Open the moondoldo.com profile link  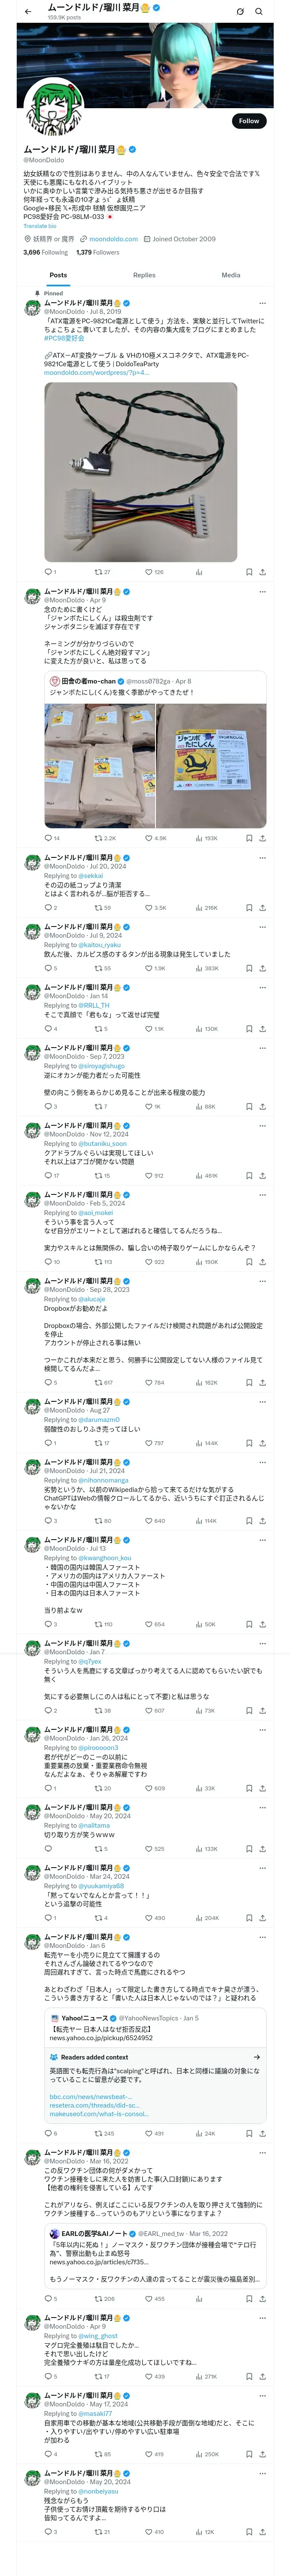[x=113, y=239]
